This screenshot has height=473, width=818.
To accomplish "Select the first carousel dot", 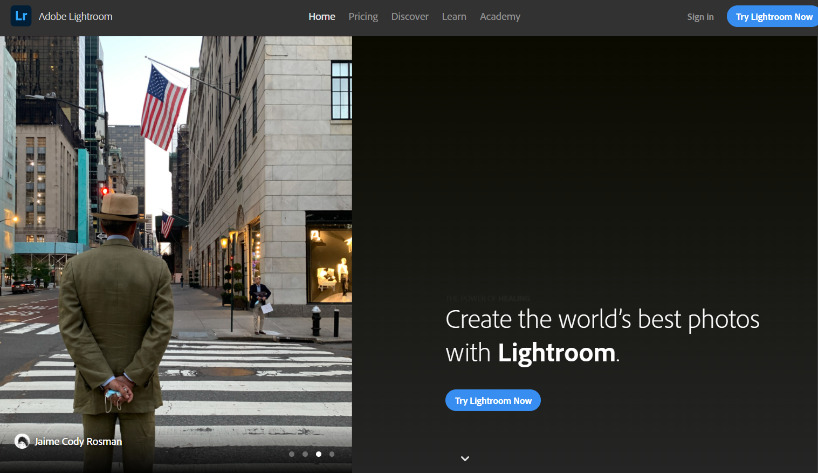I will pos(292,454).
